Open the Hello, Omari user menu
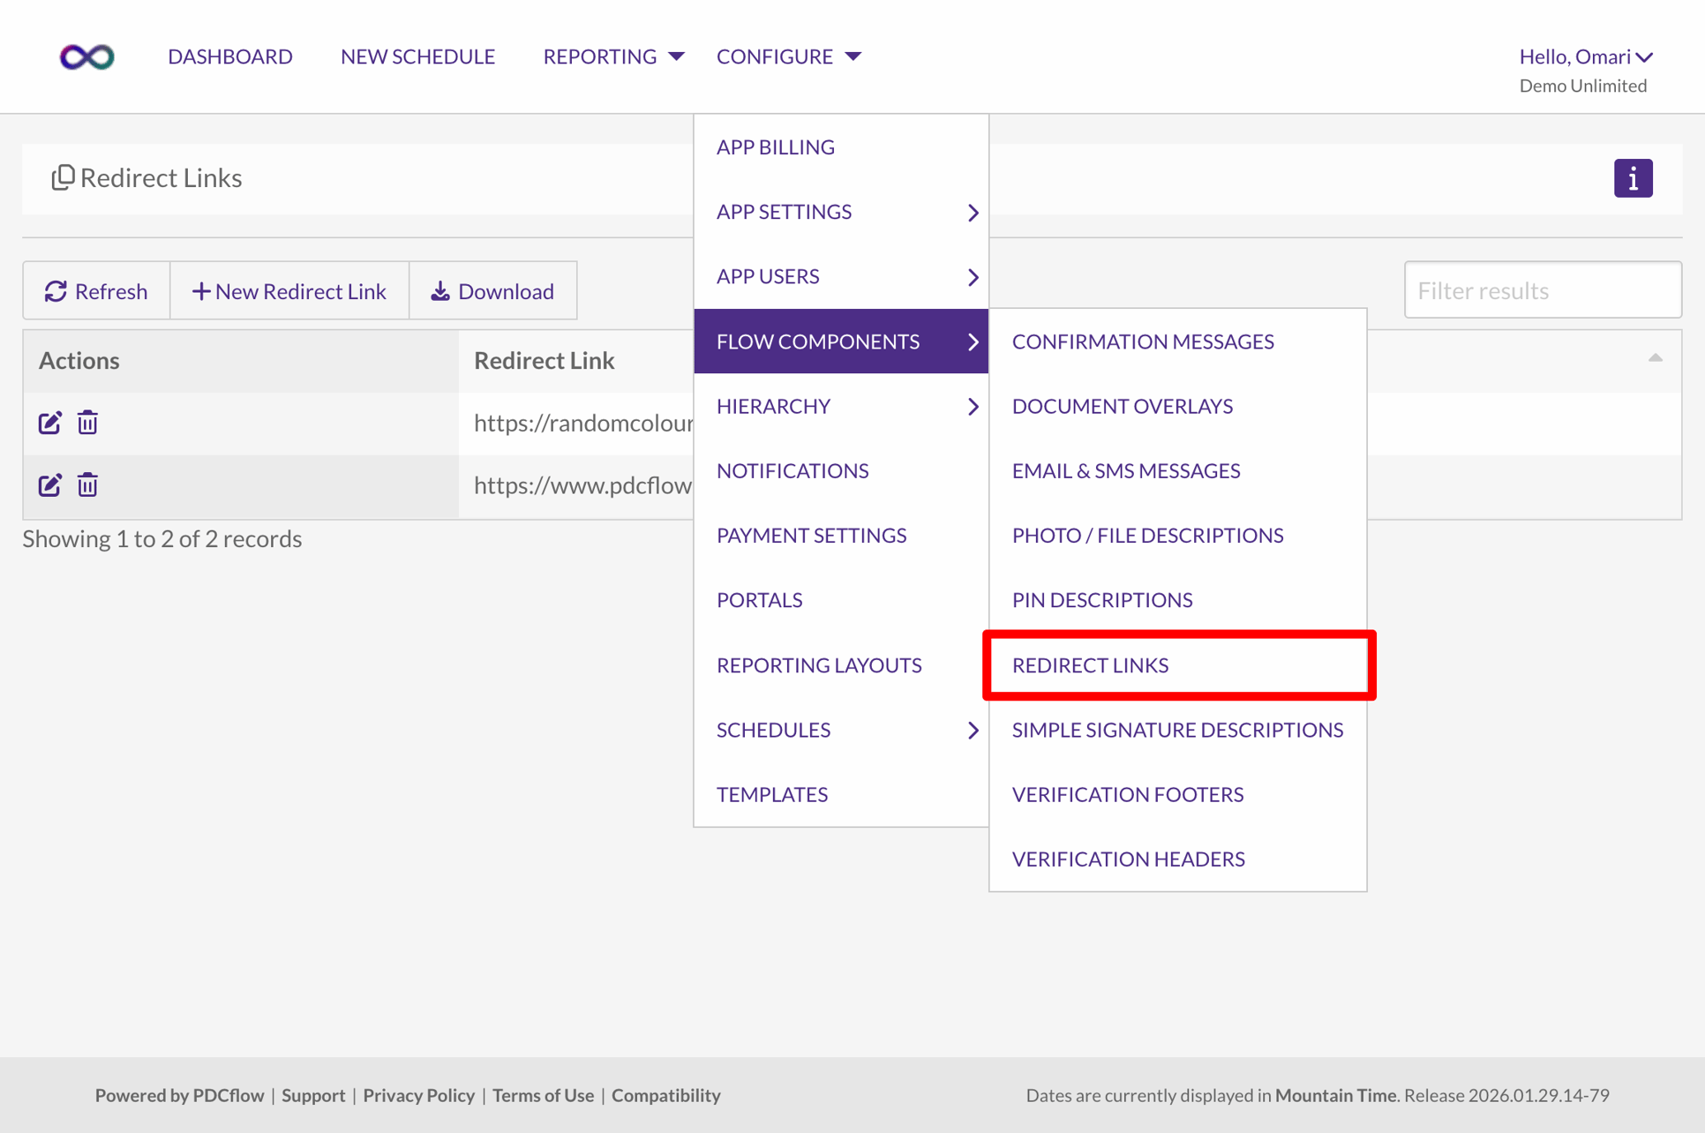The image size is (1705, 1133). pos(1586,56)
